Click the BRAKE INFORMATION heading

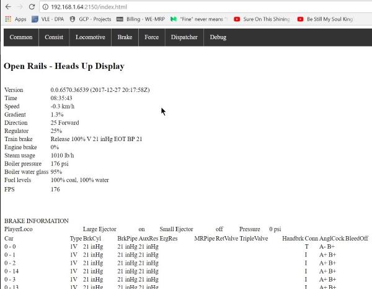click(x=37, y=221)
